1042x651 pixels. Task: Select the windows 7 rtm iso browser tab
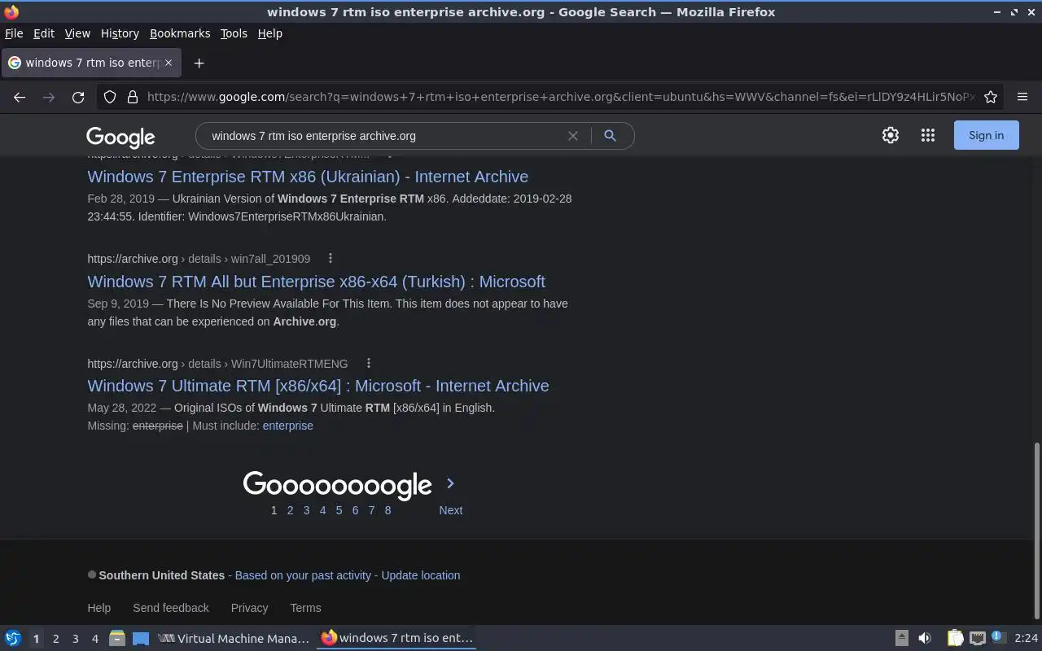click(90, 63)
